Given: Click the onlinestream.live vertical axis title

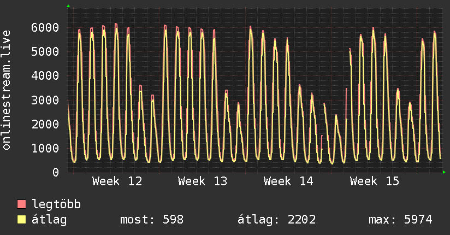Looking at the screenshot, I should (x=7, y=90).
